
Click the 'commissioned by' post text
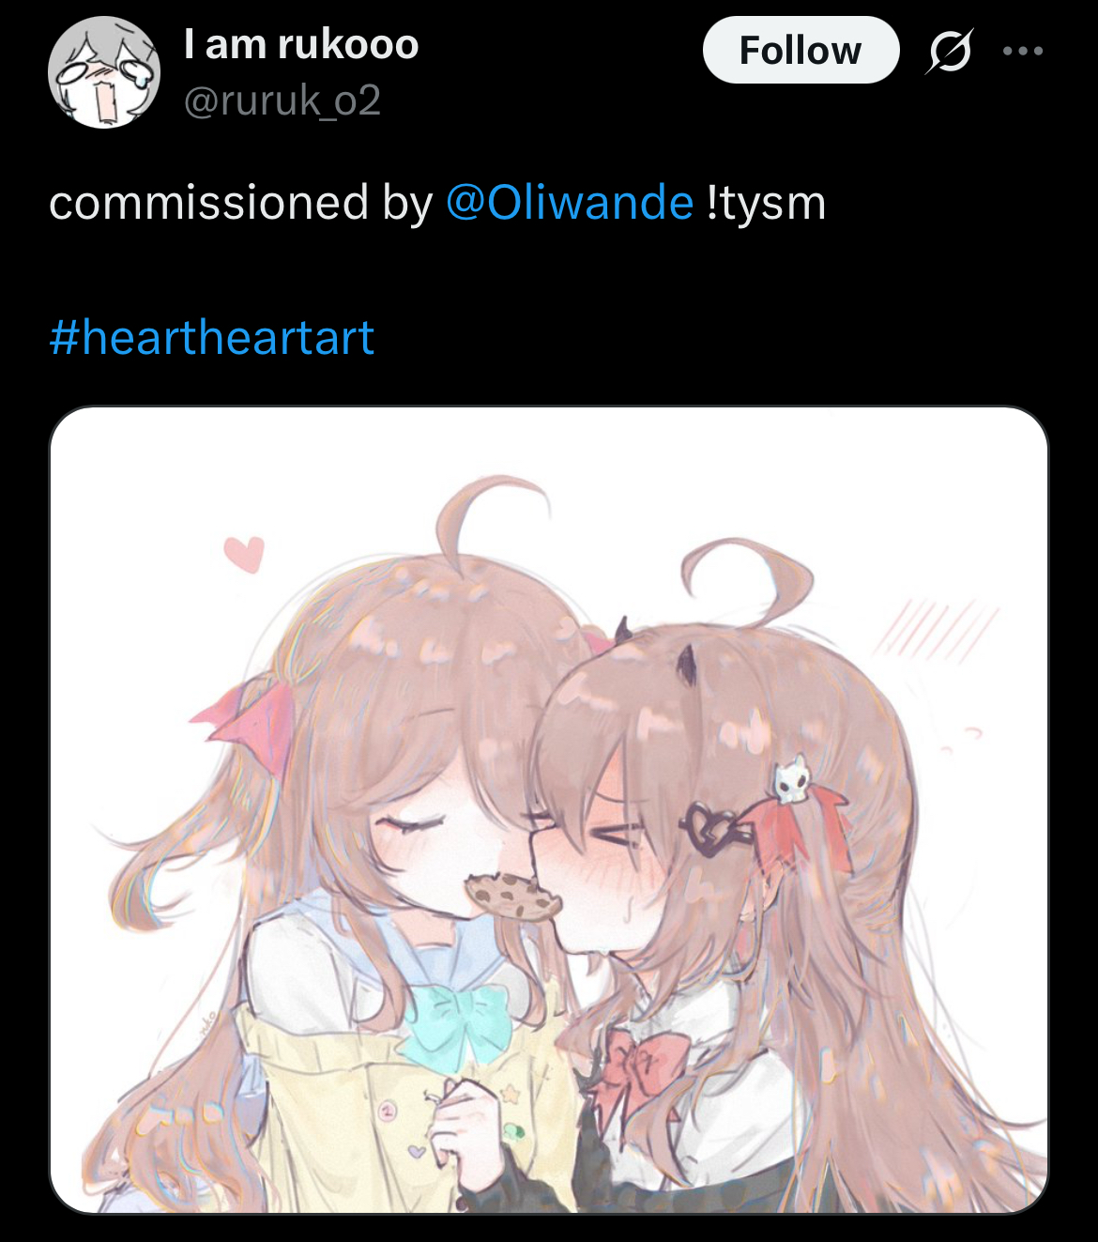click(x=241, y=202)
